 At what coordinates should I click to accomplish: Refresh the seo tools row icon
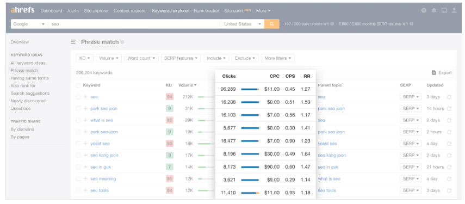point(449,190)
